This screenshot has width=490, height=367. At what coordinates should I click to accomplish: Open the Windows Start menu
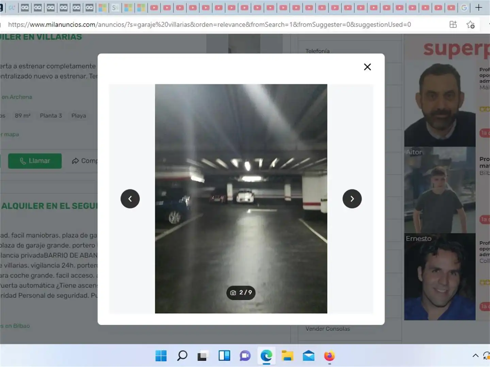coord(161,356)
